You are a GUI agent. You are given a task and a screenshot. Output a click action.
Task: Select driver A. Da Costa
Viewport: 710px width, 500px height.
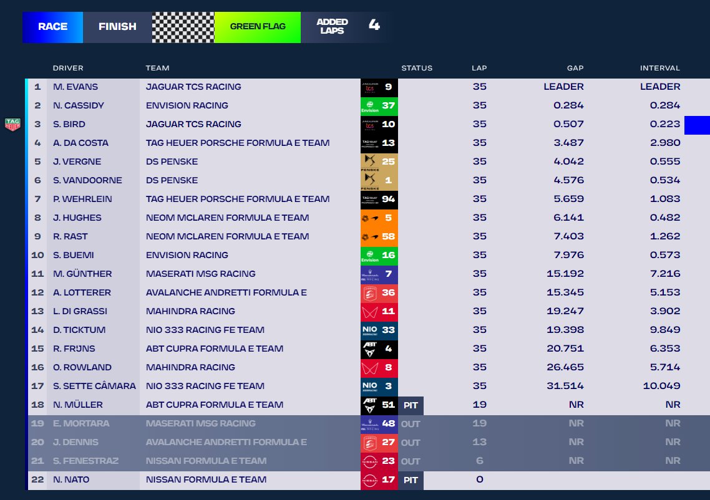[x=80, y=143]
